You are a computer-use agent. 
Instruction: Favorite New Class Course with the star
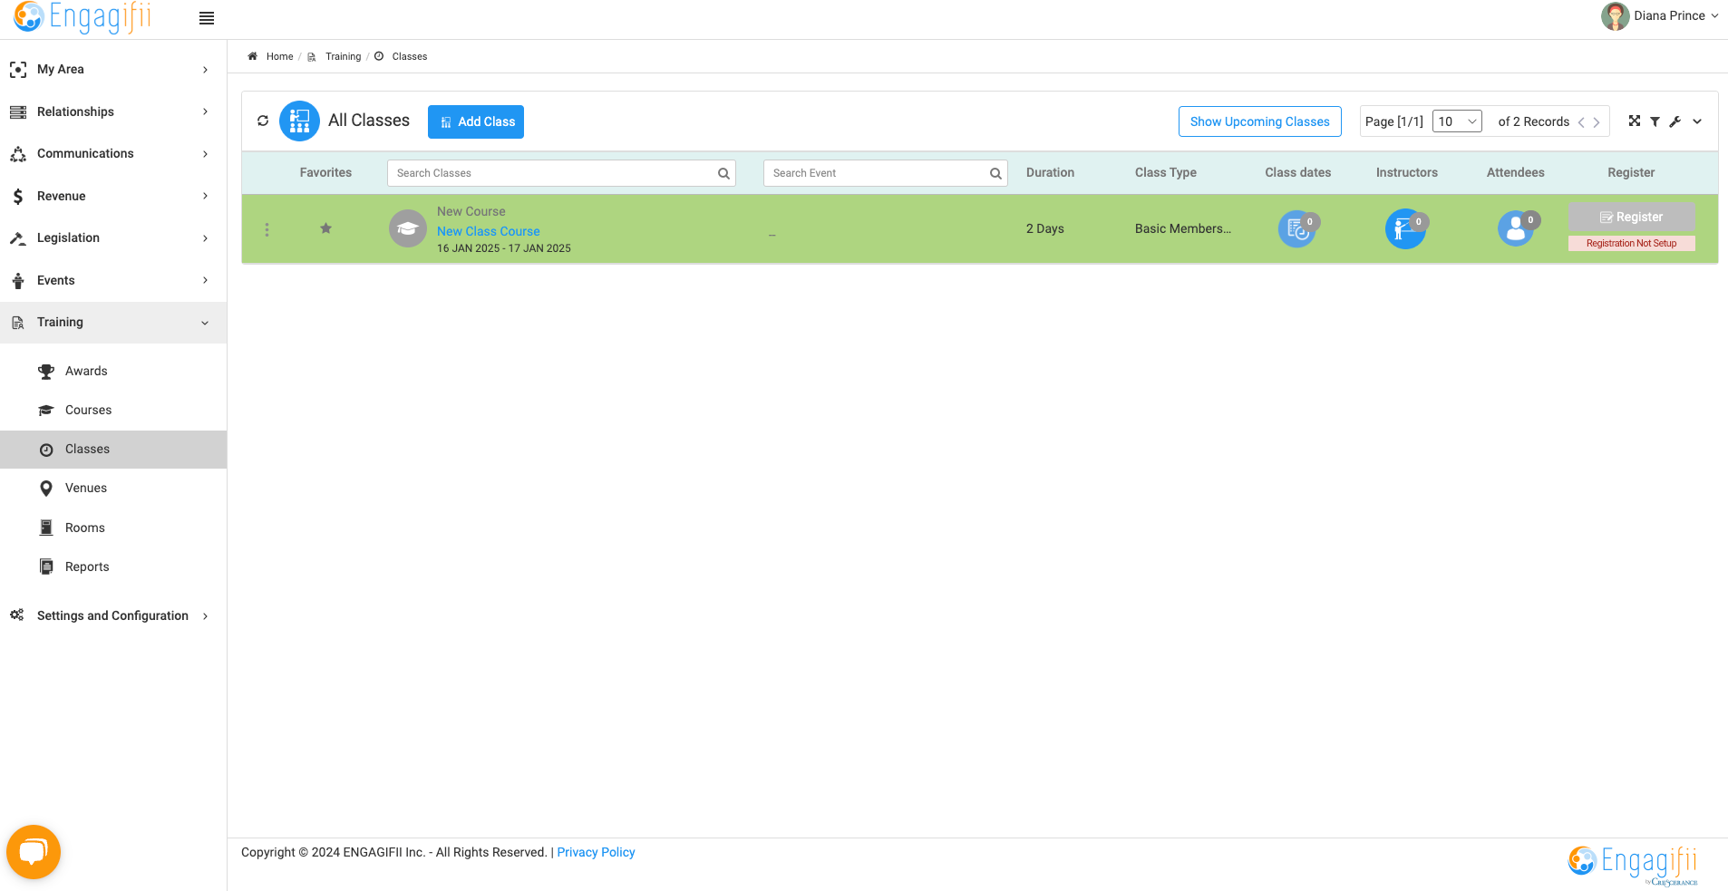coord(325,228)
